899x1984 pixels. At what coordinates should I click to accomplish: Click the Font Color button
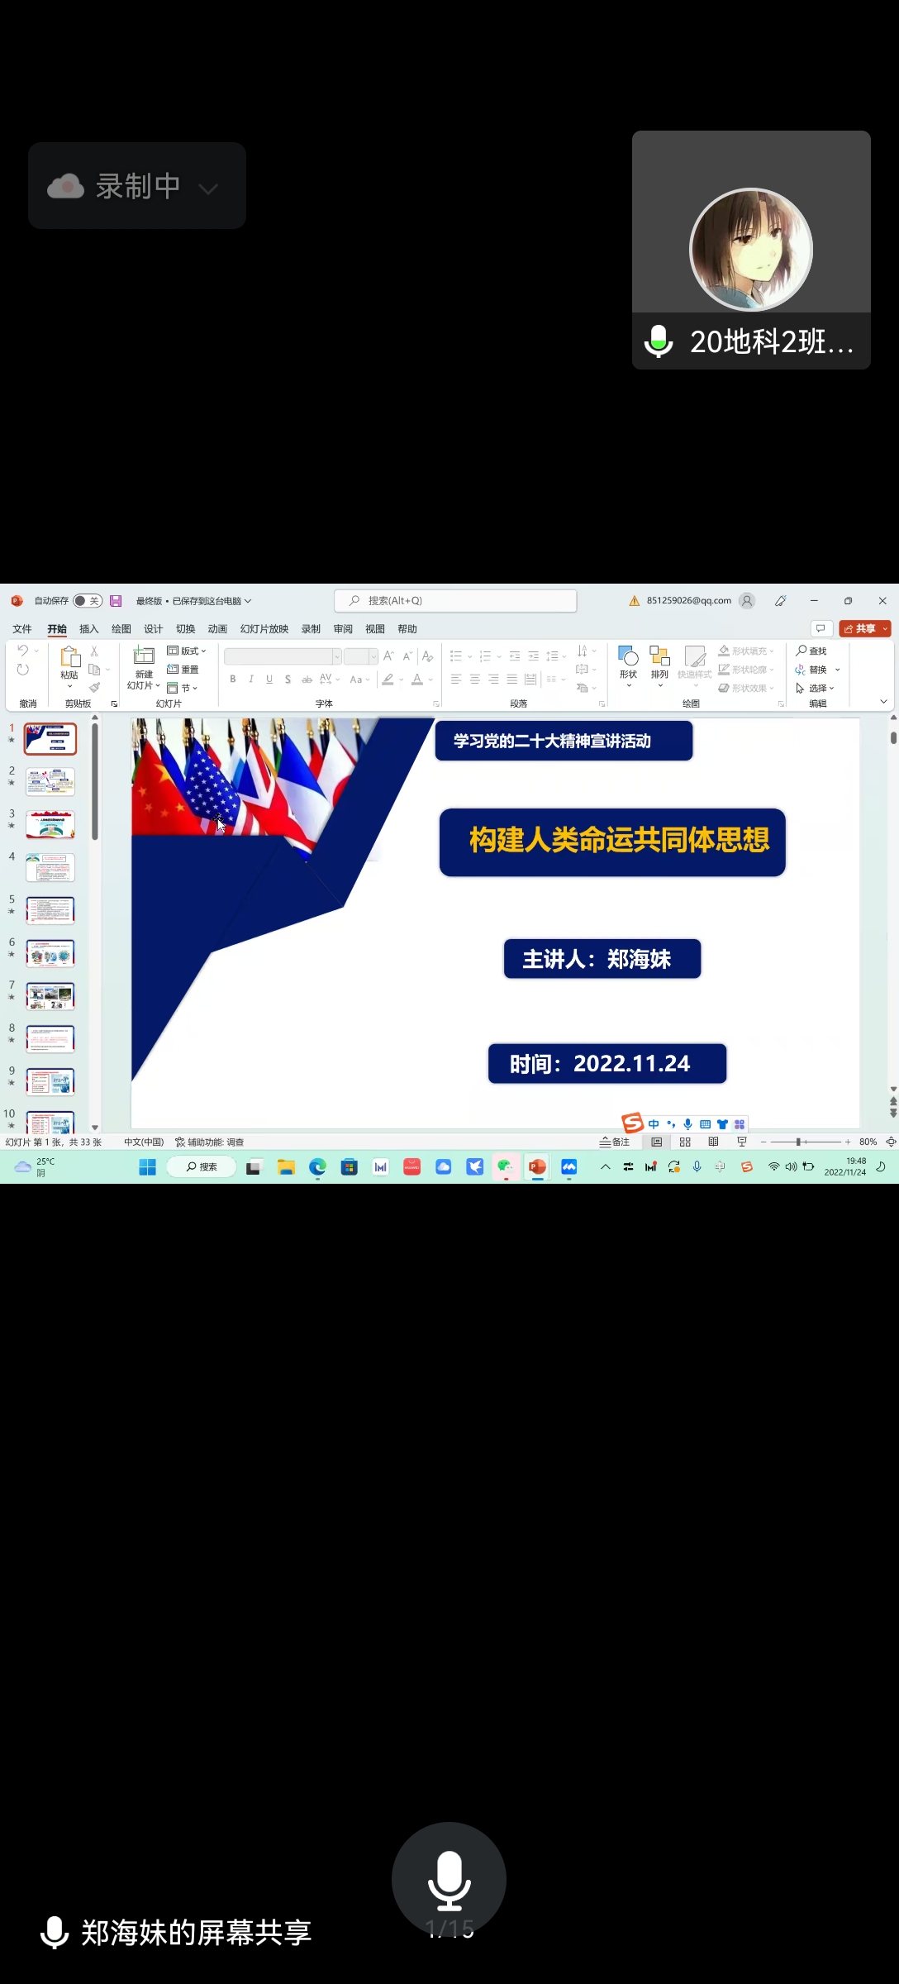pos(417,680)
